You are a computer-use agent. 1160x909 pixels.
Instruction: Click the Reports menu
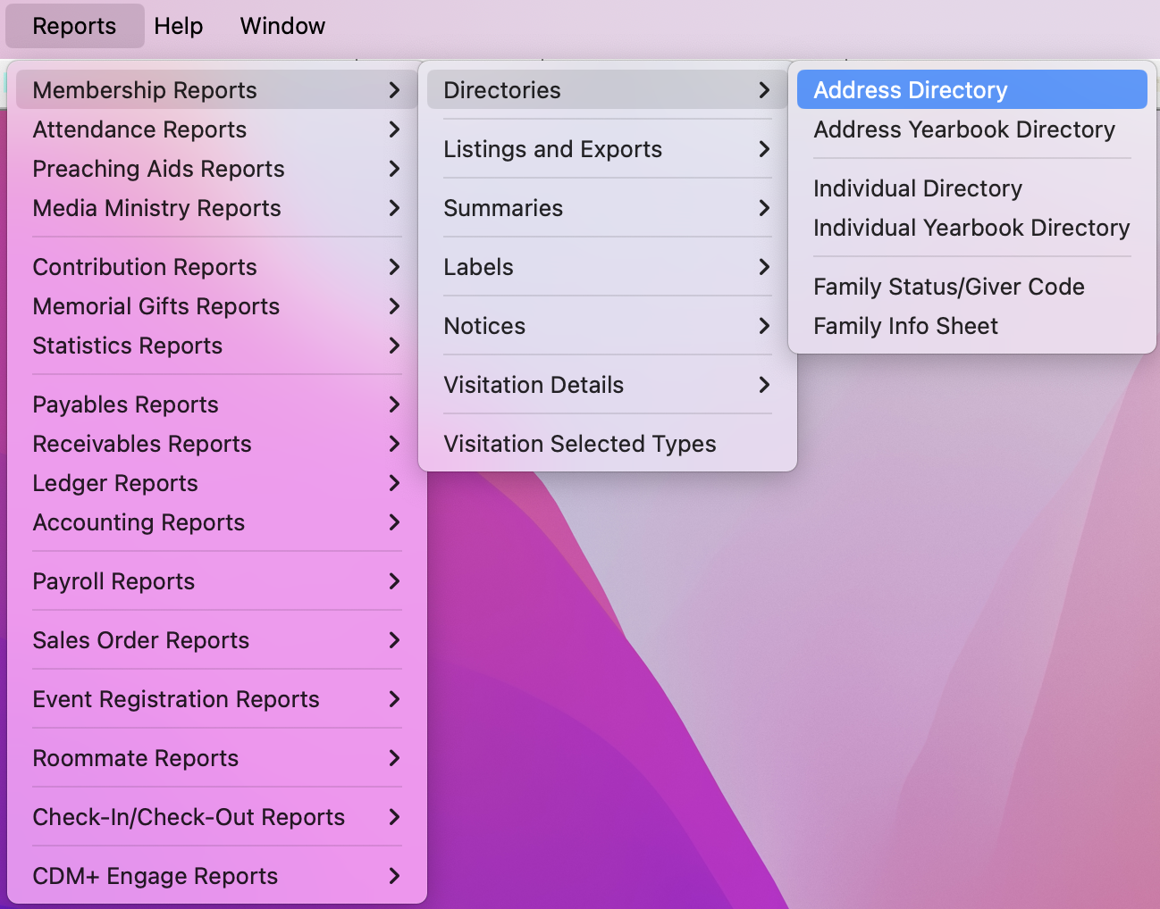coord(74,26)
